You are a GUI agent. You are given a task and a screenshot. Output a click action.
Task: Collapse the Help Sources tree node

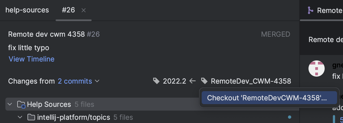[10, 104]
